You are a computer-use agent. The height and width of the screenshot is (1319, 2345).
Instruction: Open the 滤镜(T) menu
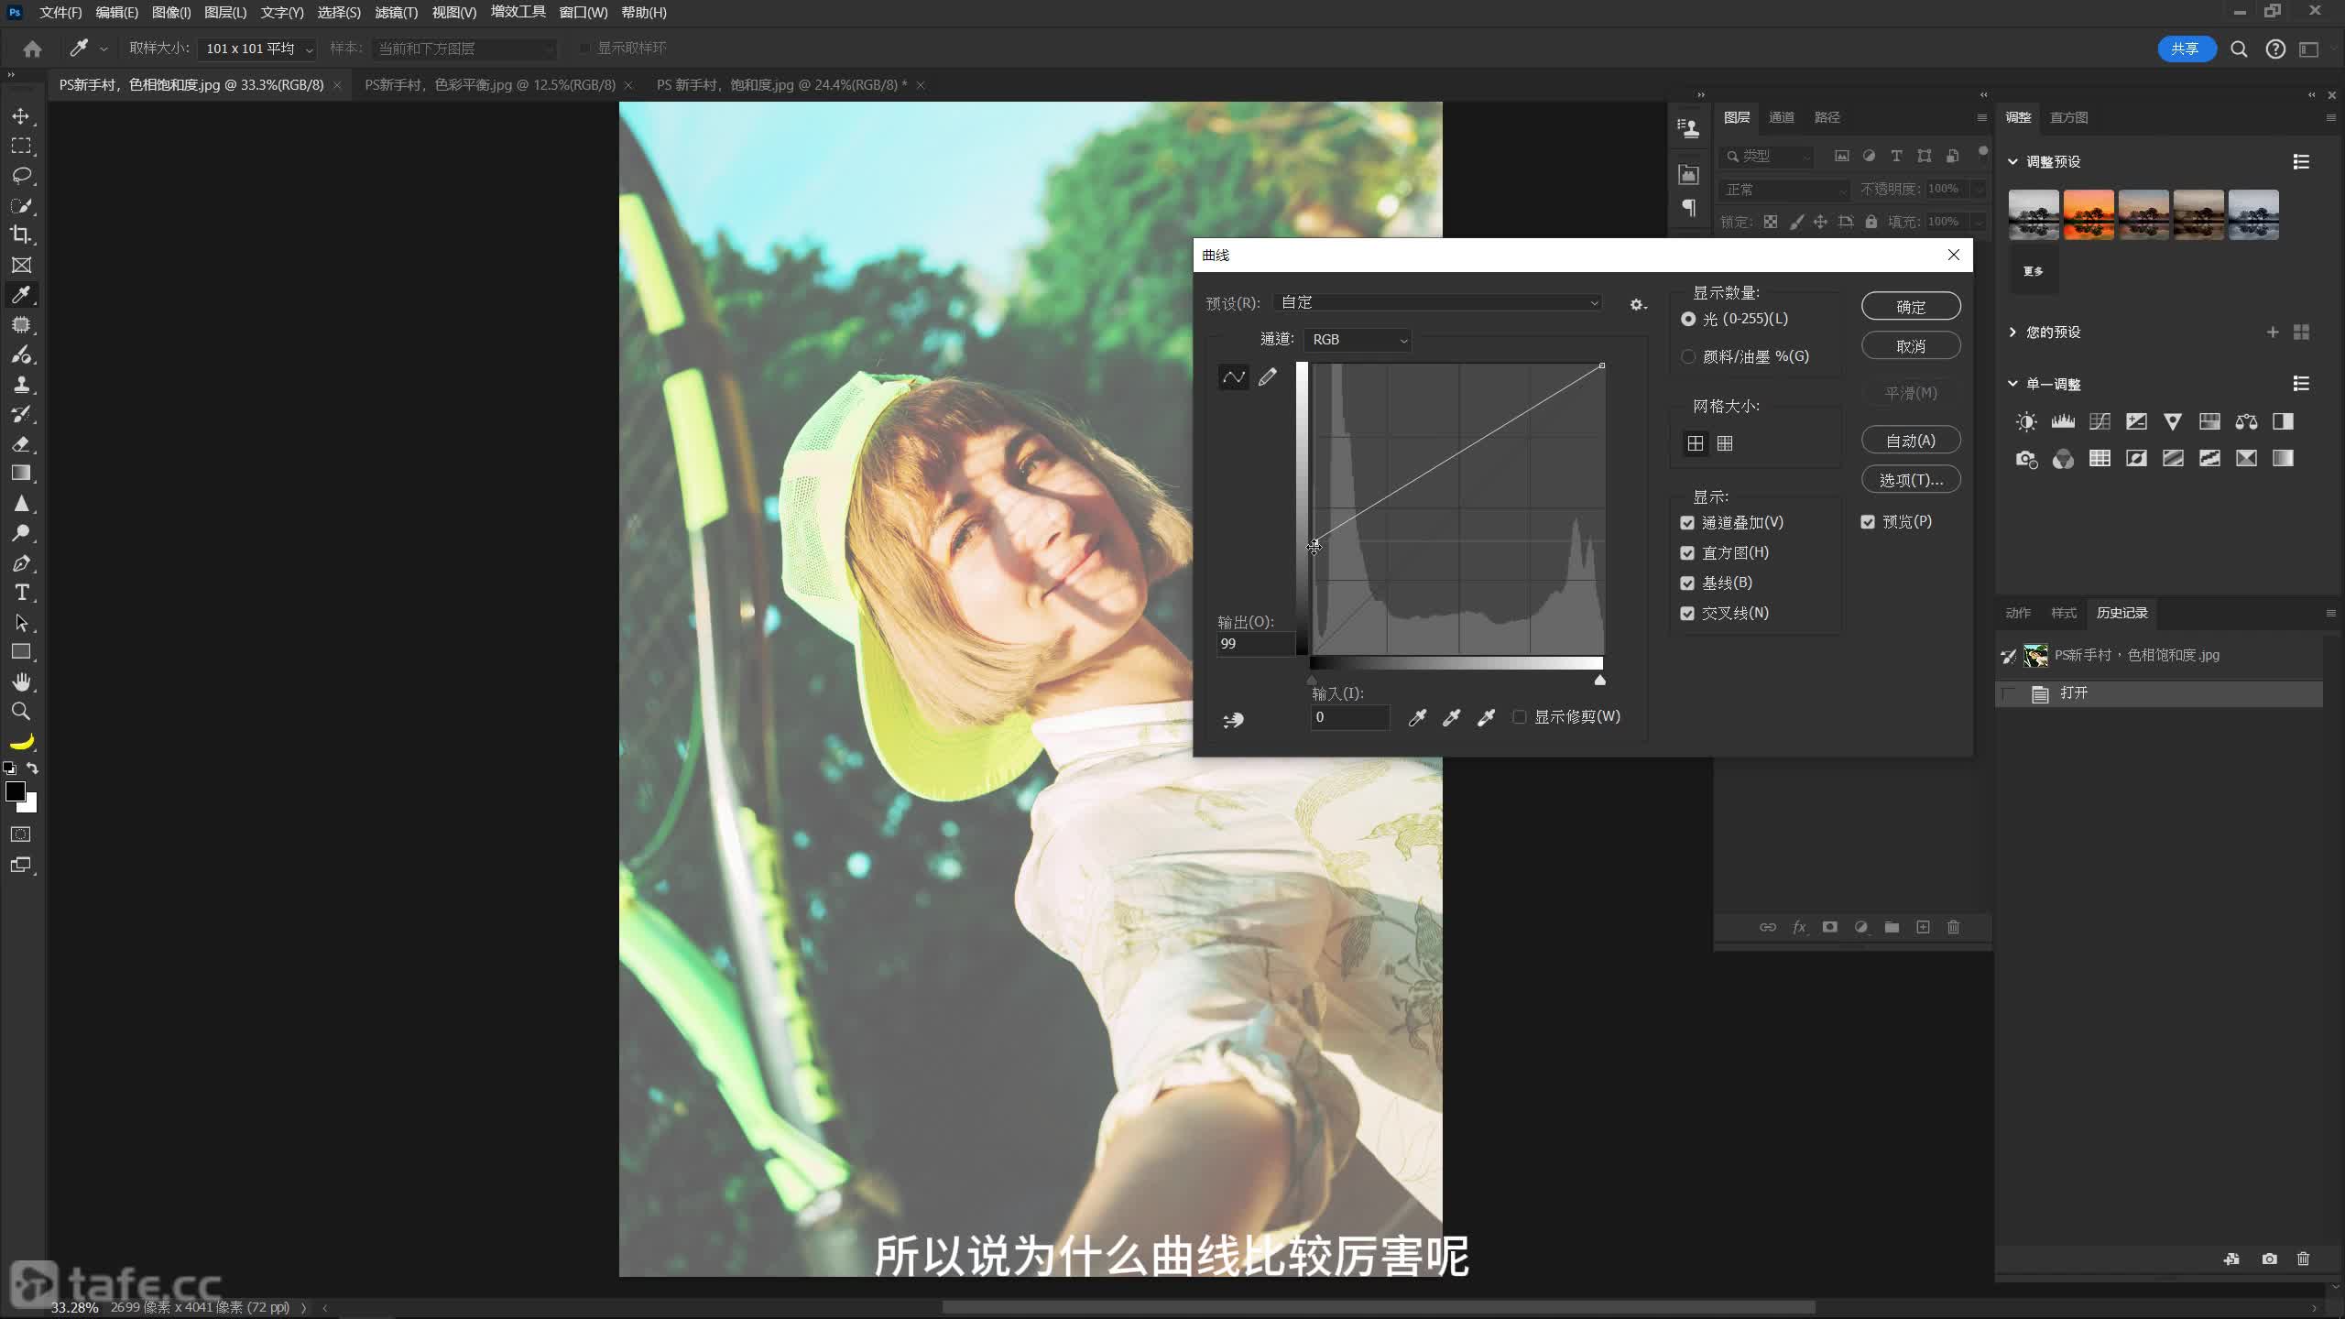coord(396,13)
